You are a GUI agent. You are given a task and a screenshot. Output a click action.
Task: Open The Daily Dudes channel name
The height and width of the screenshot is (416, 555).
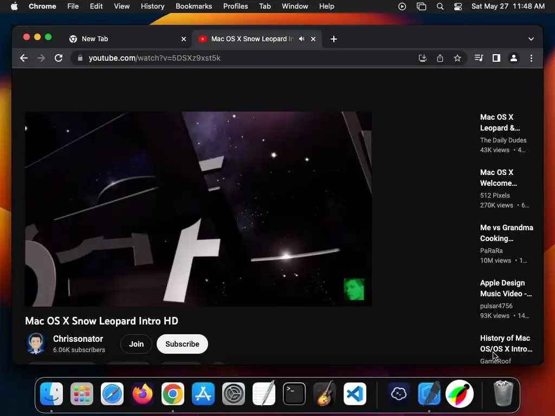click(x=503, y=140)
